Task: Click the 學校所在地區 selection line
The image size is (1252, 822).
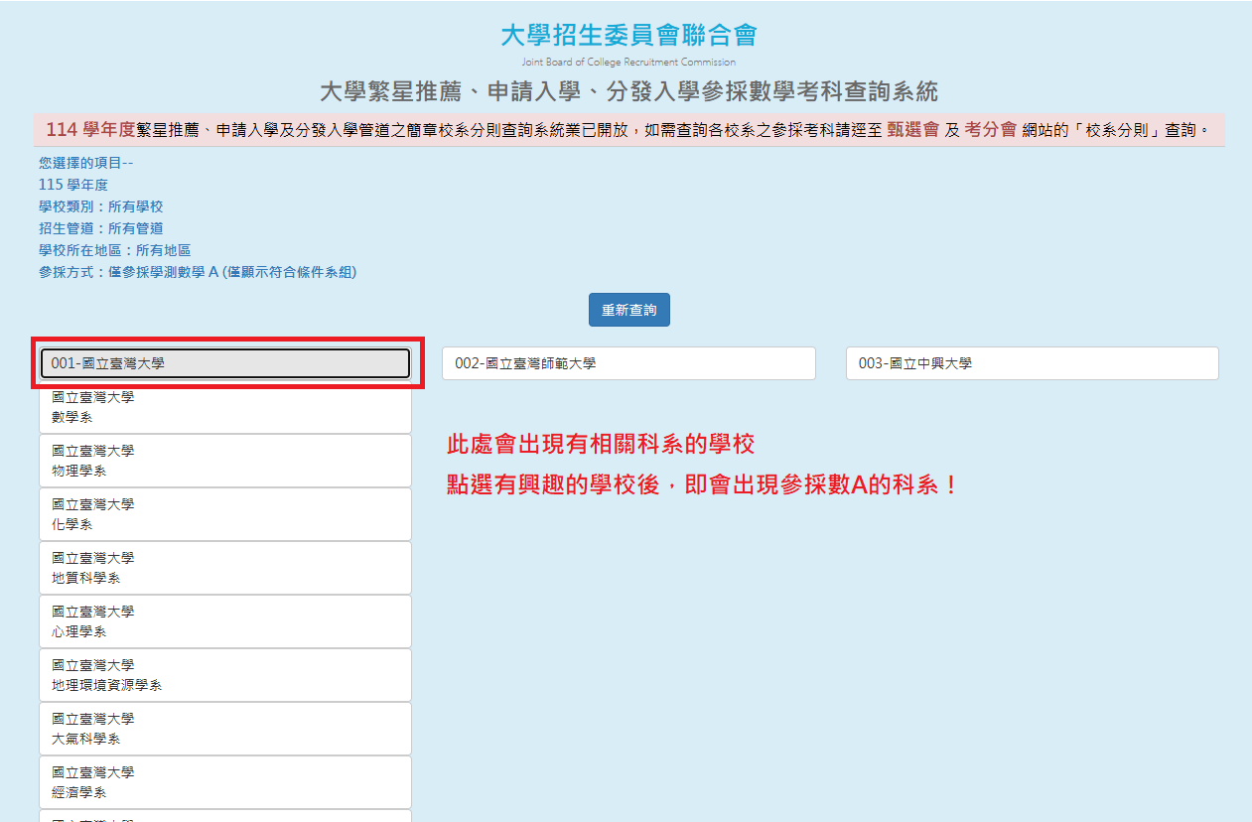Action: pyautogui.click(x=114, y=250)
